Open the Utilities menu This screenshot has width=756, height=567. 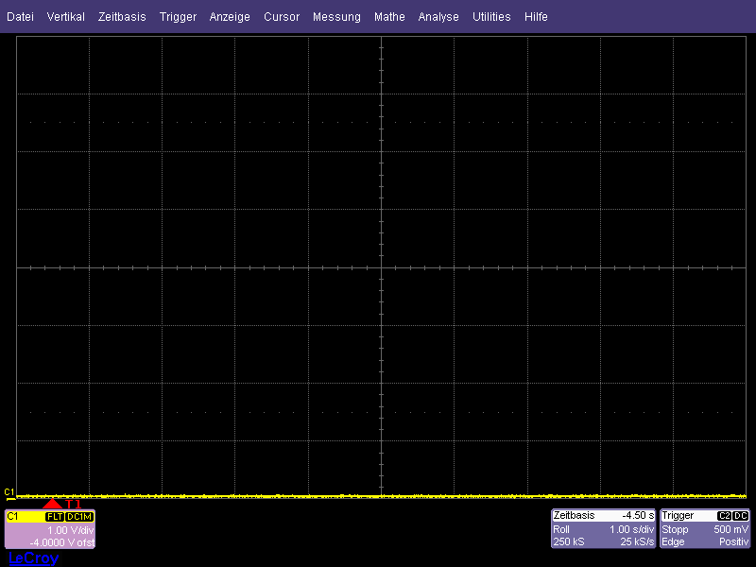tap(491, 17)
